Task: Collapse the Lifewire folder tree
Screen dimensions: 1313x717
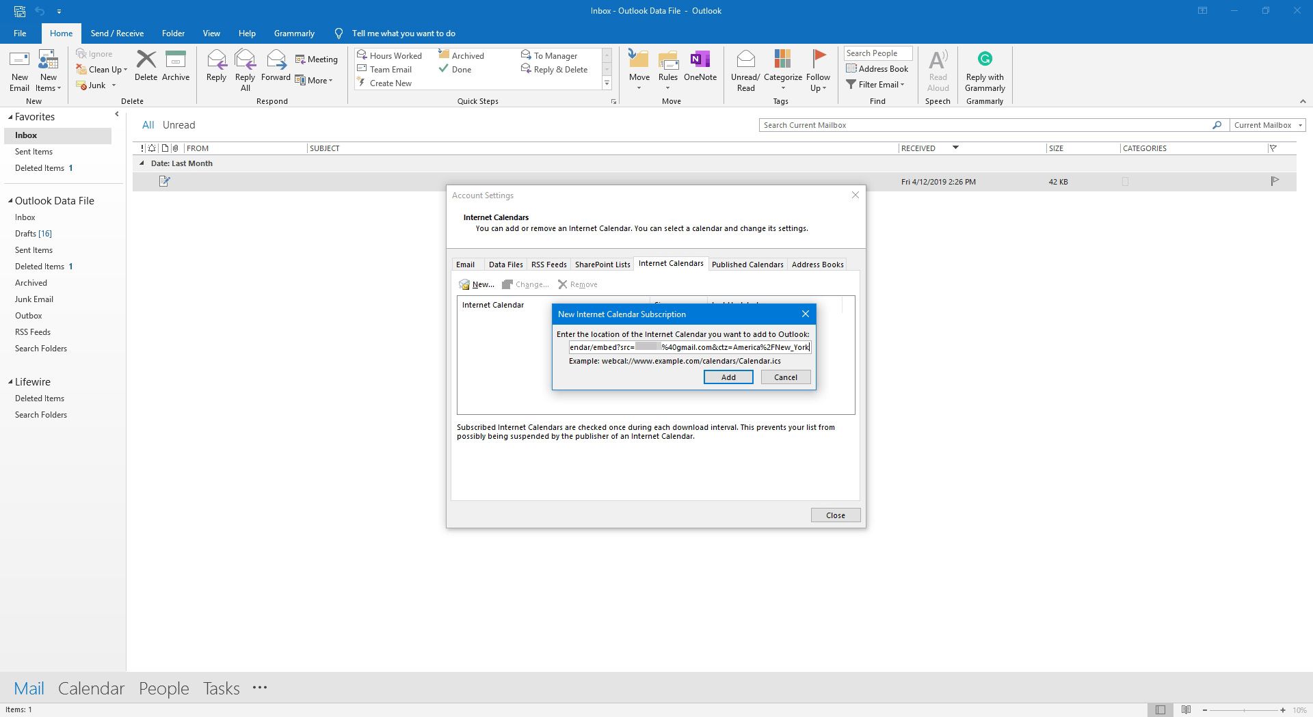Action: [10, 382]
